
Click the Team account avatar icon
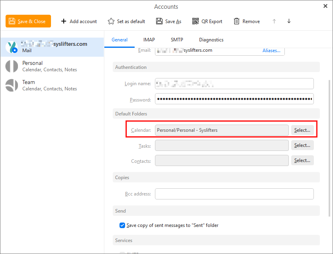click(12, 85)
